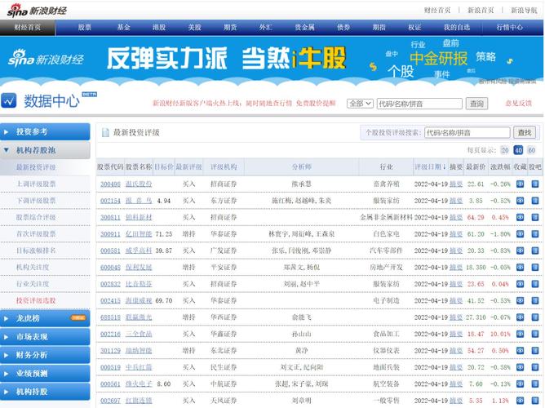Open the 行情中心 navigation tab
This screenshot has height=408, width=545.
tap(510, 28)
